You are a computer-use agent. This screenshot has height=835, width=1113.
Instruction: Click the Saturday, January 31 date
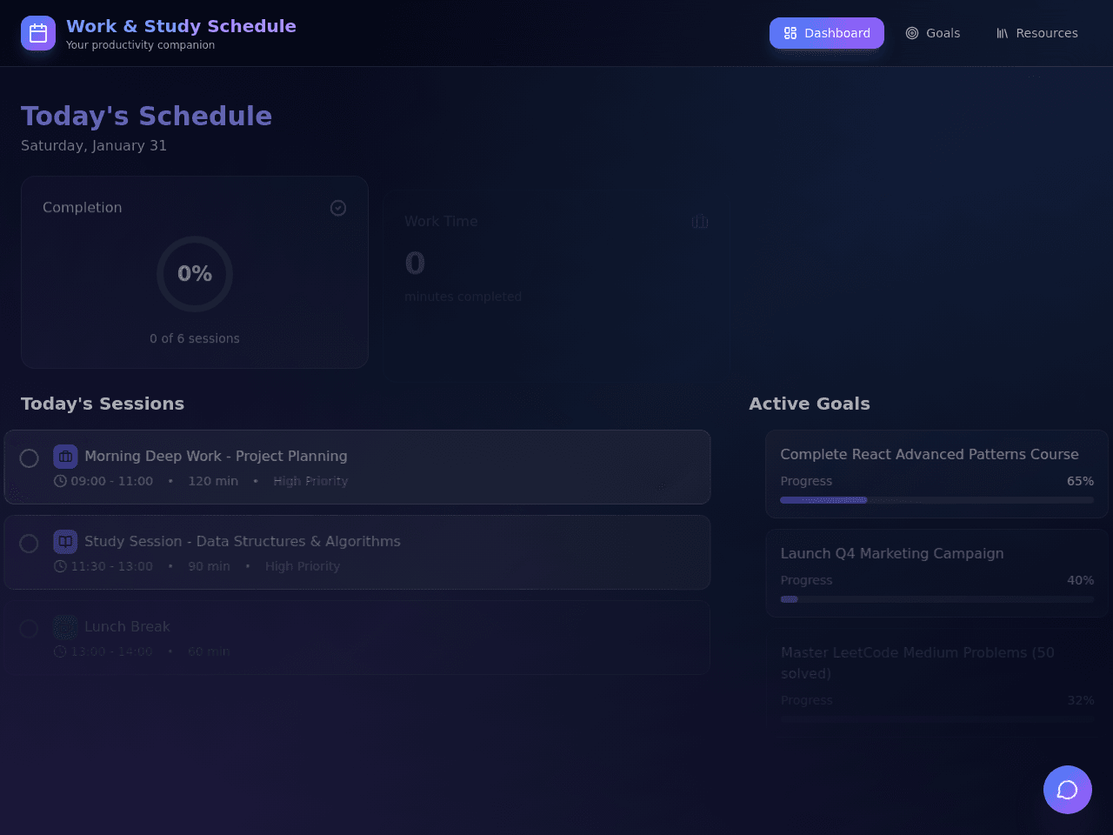click(x=94, y=145)
